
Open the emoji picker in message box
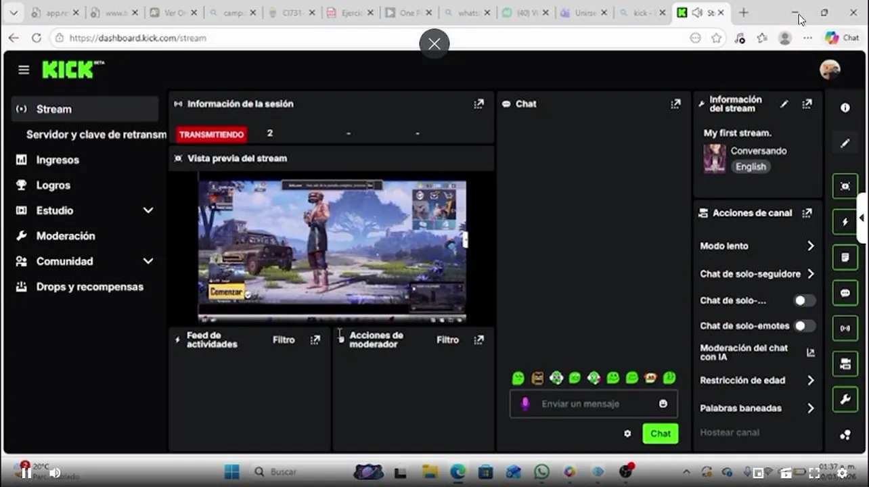[x=663, y=404]
